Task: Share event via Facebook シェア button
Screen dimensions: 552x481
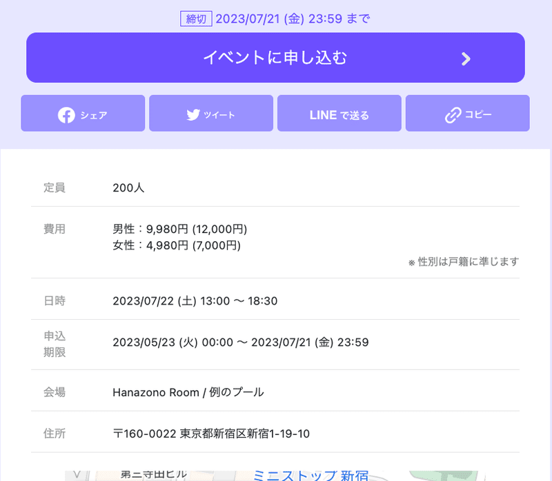Action: pos(83,113)
